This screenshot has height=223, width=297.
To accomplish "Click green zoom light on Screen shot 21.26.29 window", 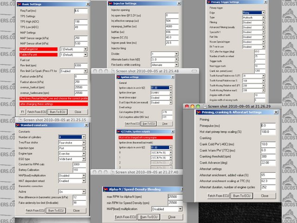I will pos(198,106).
